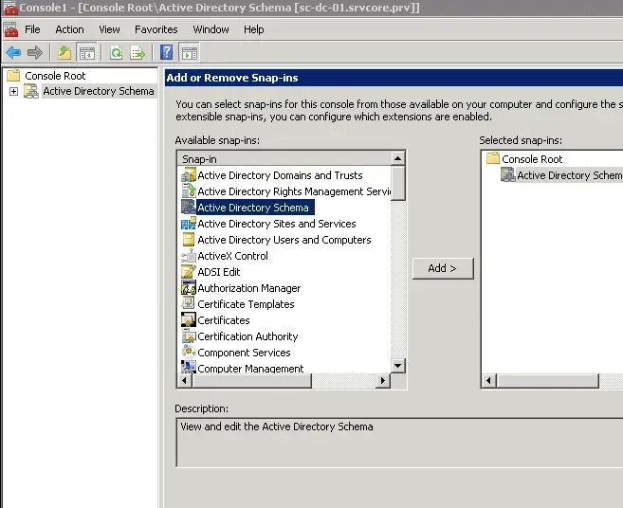Click scroll left arrow of Selected snap-ins
The image size is (623, 508).
[488, 380]
